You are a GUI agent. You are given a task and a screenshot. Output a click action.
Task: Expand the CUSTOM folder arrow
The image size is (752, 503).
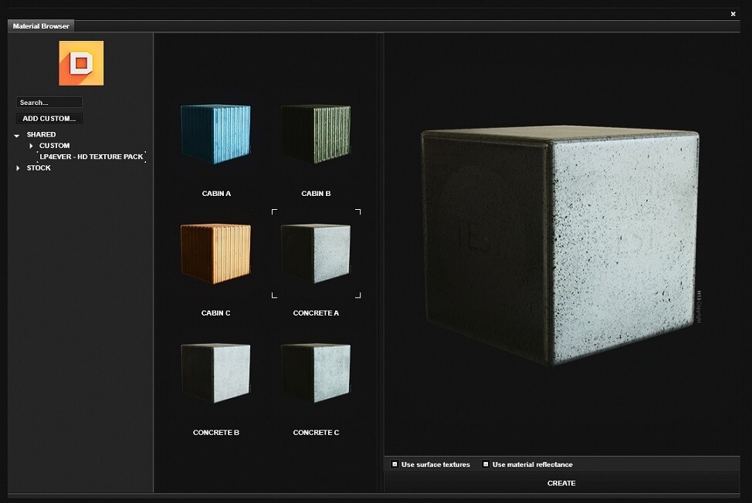(31, 146)
